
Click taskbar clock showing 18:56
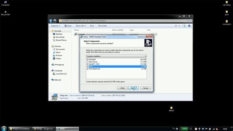click(x=225, y=129)
